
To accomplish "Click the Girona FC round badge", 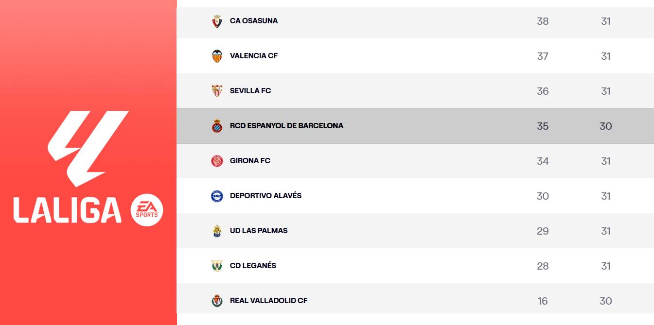I will tap(217, 161).
